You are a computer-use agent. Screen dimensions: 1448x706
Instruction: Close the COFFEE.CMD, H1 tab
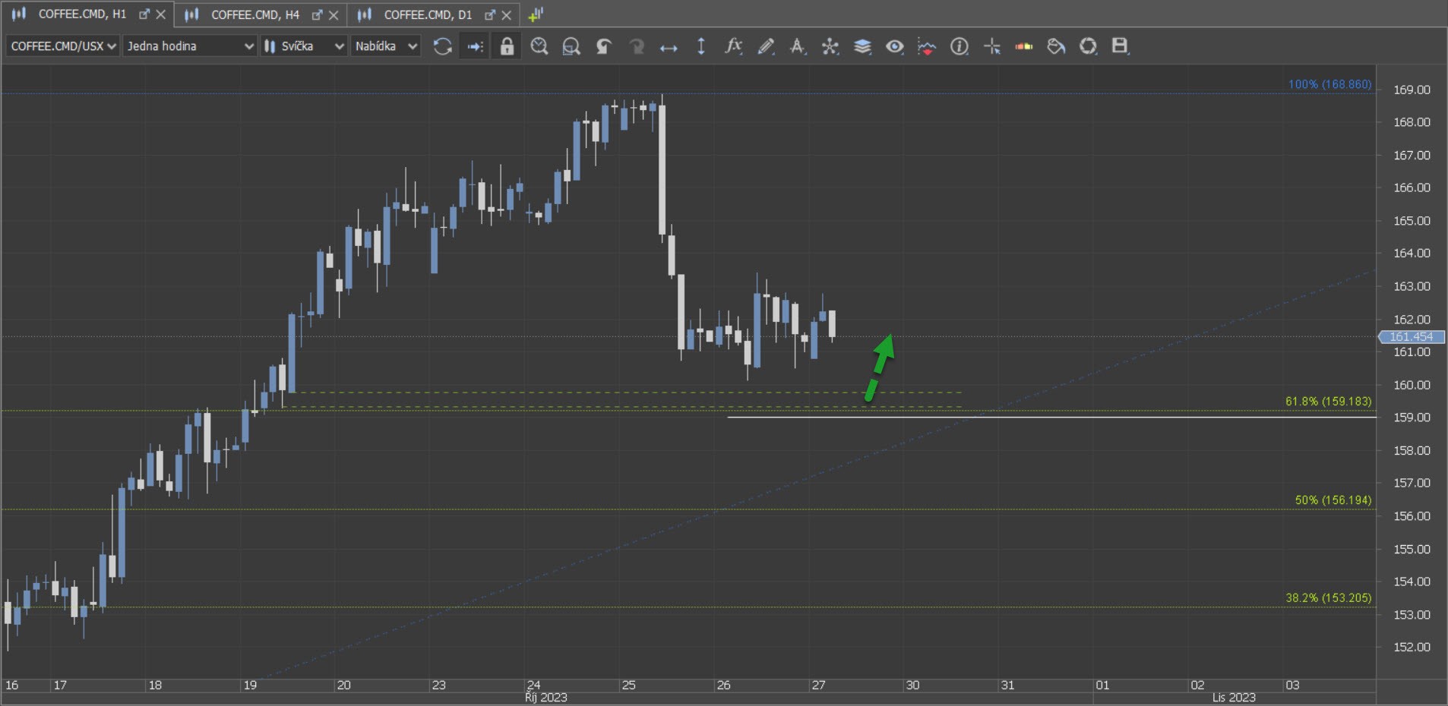[161, 14]
